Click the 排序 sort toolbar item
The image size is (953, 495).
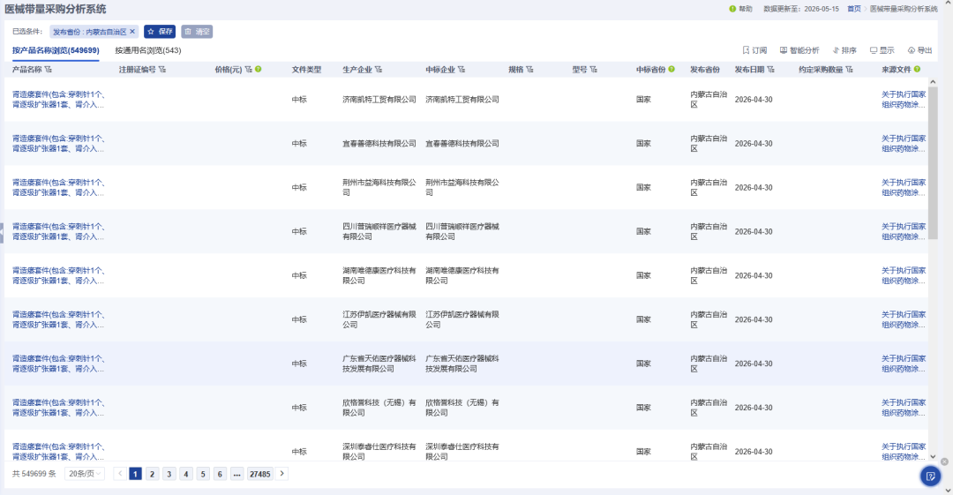(x=844, y=50)
